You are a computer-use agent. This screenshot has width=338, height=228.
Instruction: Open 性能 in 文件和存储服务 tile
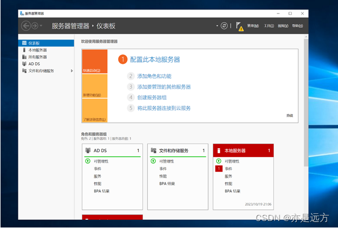click(x=163, y=176)
